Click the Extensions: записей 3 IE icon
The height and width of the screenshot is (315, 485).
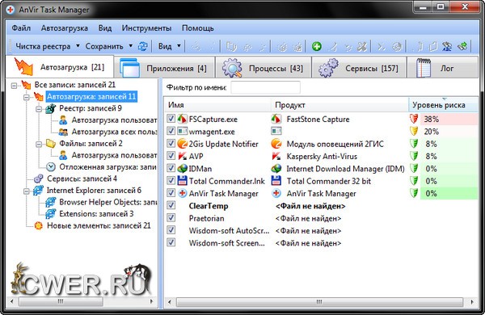(x=51, y=214)
